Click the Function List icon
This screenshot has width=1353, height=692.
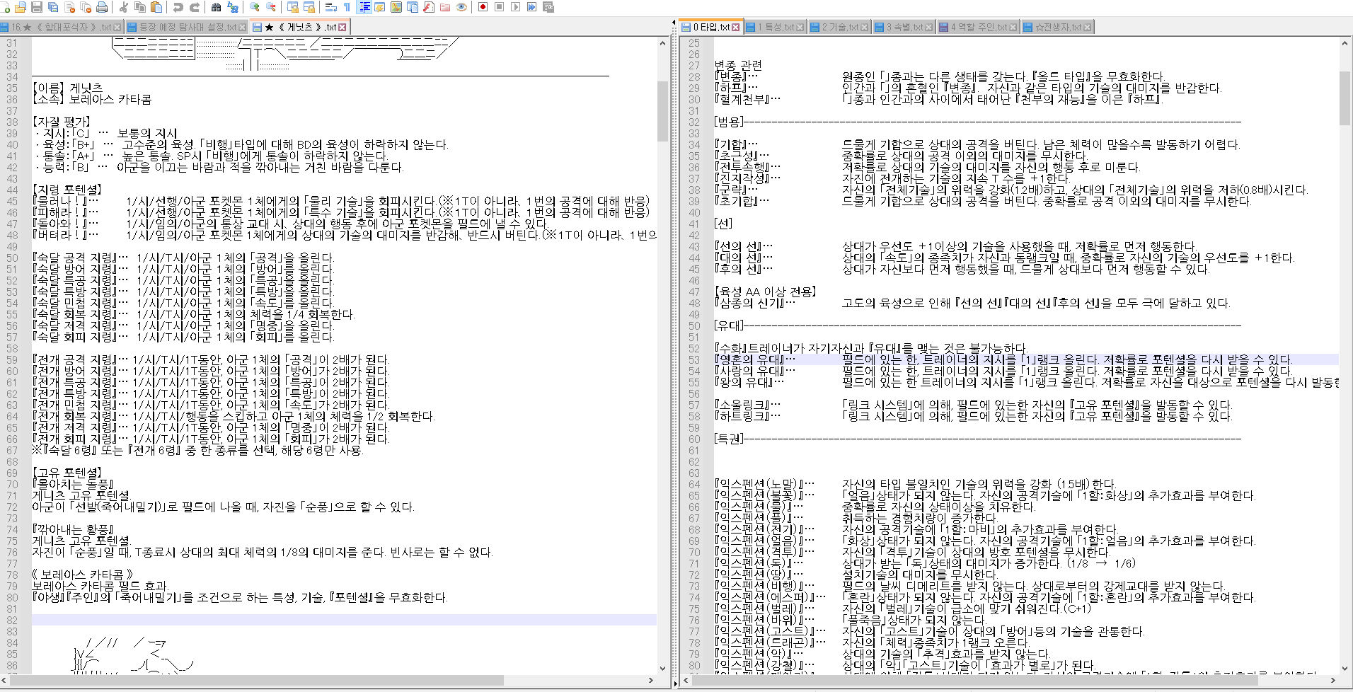pyautogui.click(x=429, y=7)
